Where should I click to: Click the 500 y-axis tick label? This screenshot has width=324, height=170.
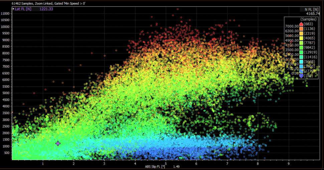coord(7,153)
